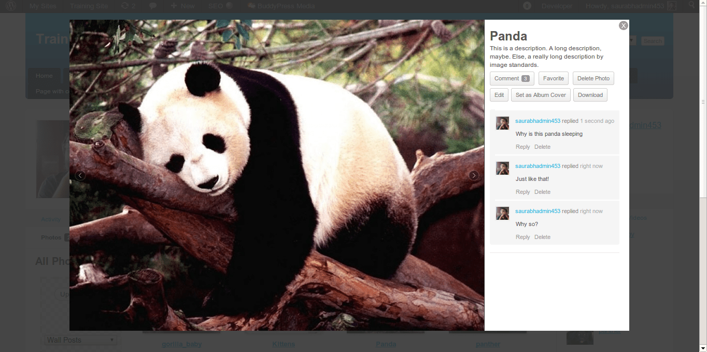The image size is (707, 352).
Task: Open the + New menu
Action: [x=182, y=6]
